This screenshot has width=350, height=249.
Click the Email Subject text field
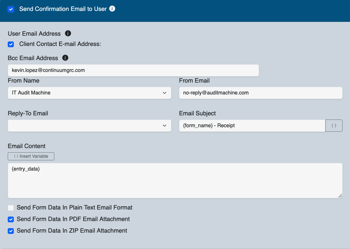point(252,126)
